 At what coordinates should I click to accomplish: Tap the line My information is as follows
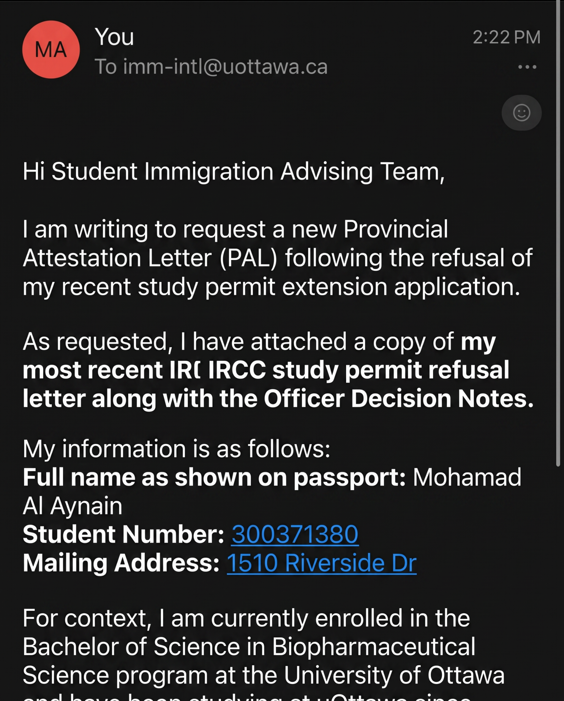tap(176, 449)
